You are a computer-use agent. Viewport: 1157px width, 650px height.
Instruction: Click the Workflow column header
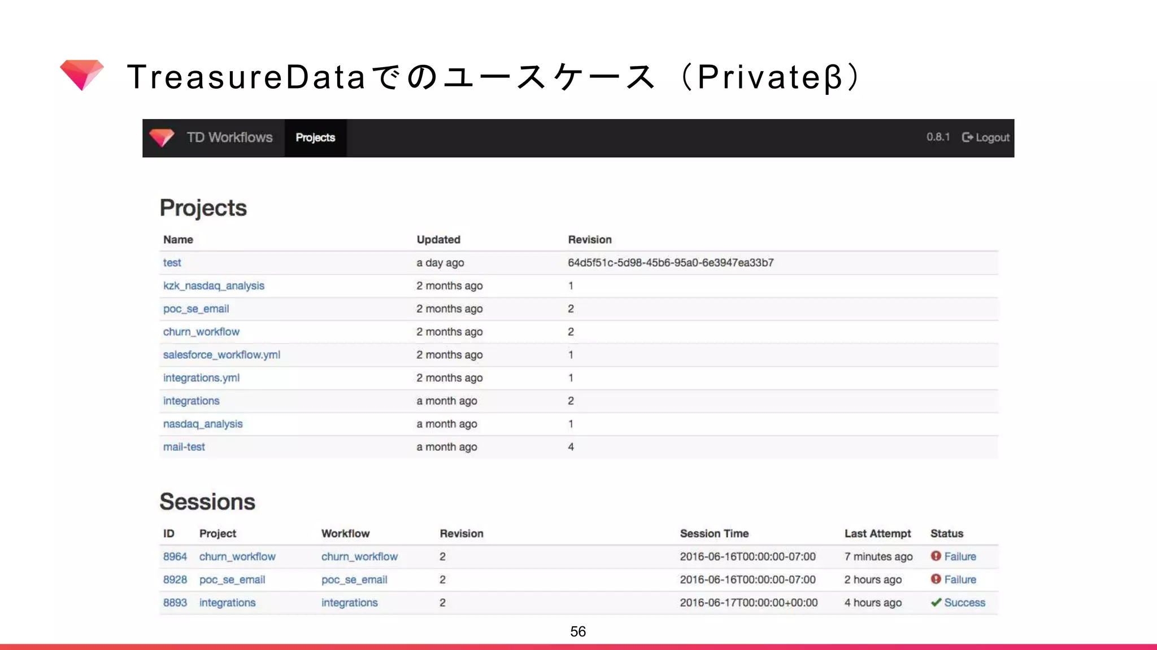point(345,534)
